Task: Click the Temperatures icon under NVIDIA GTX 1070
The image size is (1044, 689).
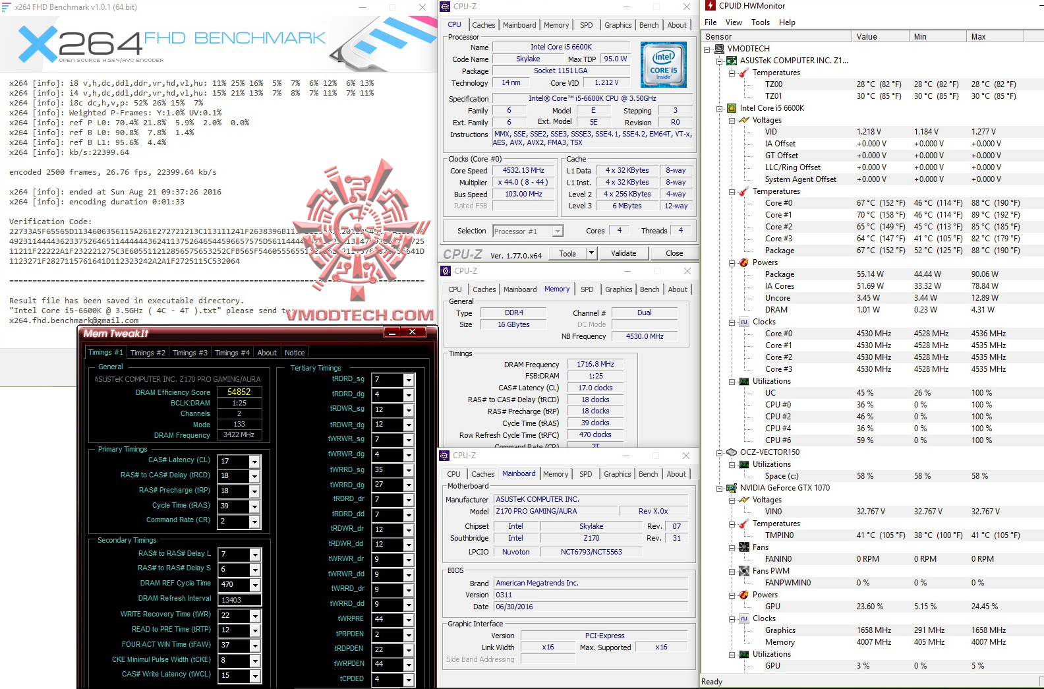Action: tap(744, 524)
